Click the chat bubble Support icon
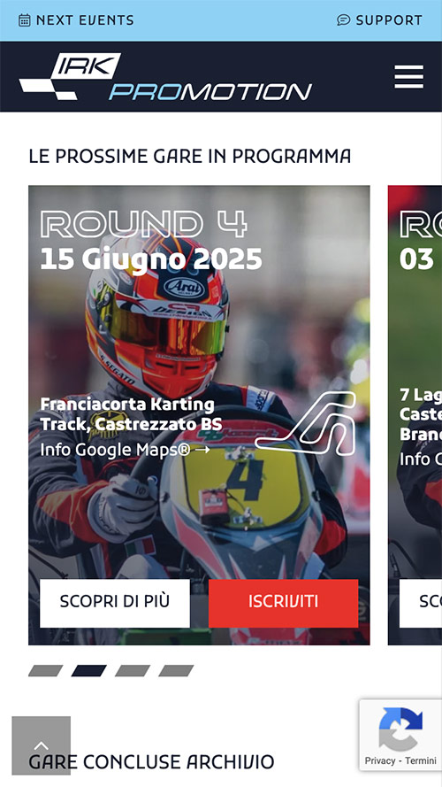 click(343, 20)
